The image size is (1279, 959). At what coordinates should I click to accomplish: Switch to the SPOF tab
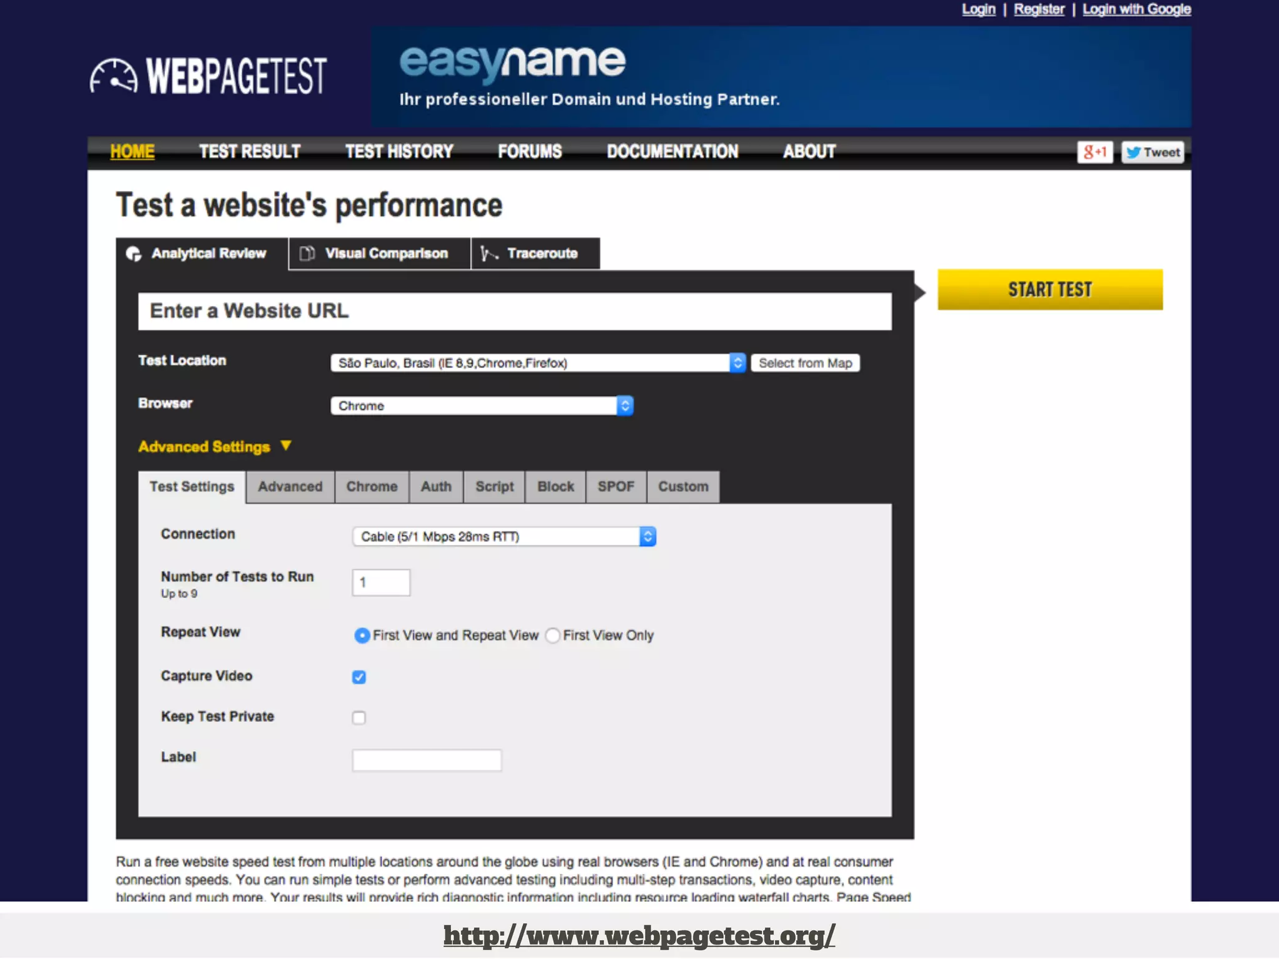[x=616, y=487]
